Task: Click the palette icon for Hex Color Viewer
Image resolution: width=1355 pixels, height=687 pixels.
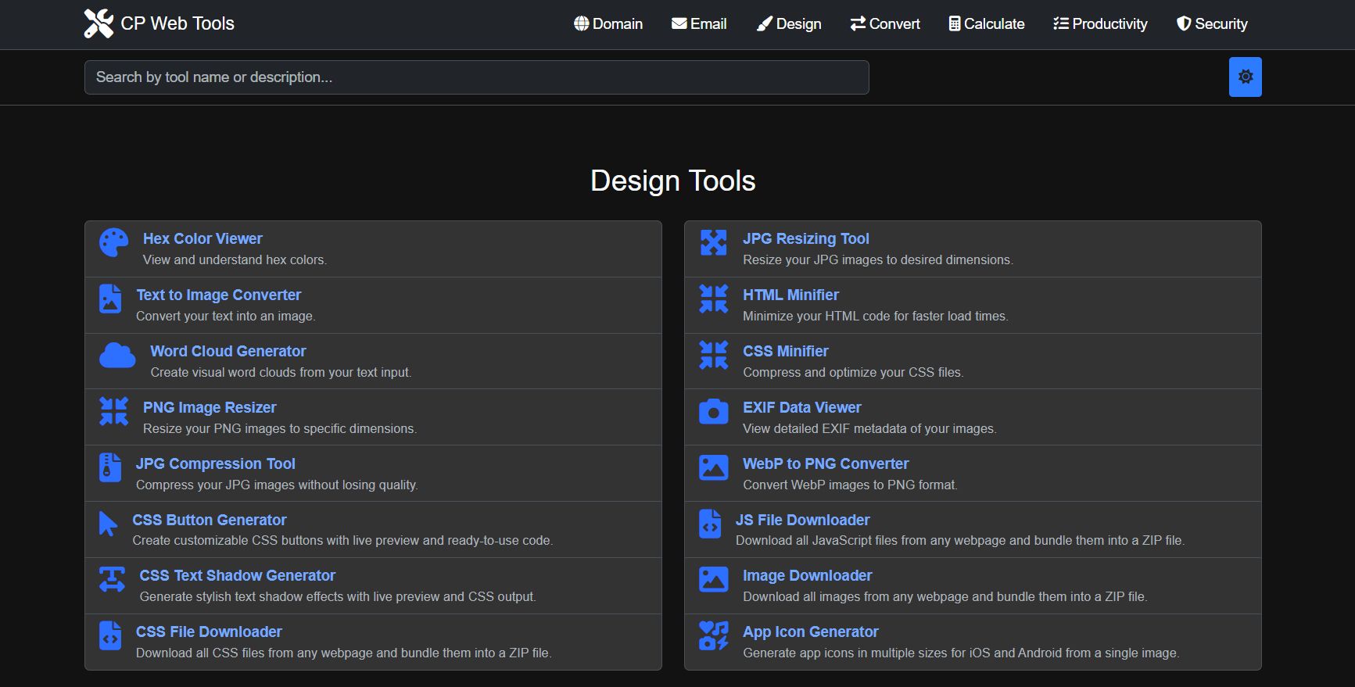Action: (113, 243)
